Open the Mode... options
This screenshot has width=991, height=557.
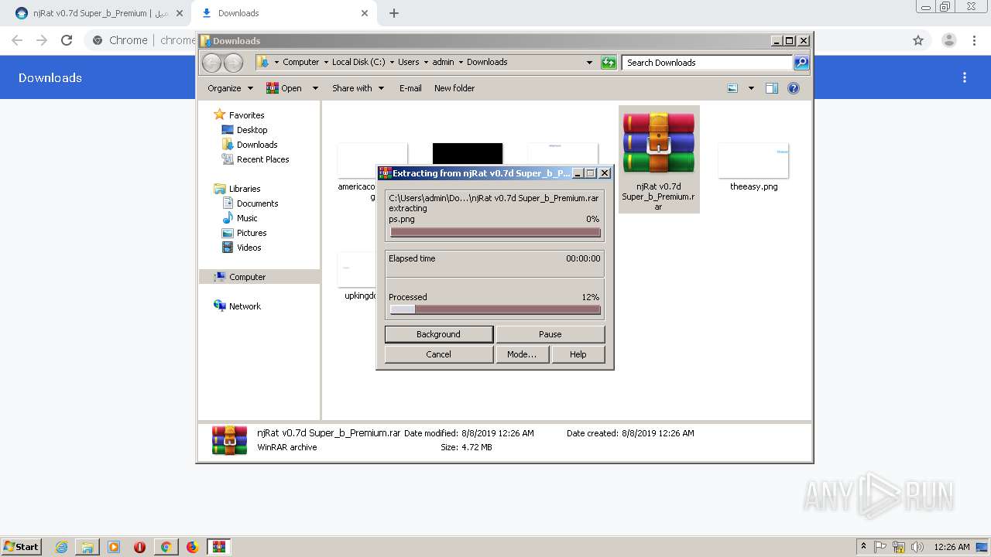point(522,354)
